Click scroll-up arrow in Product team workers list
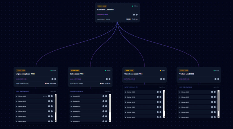 (219, 91)
